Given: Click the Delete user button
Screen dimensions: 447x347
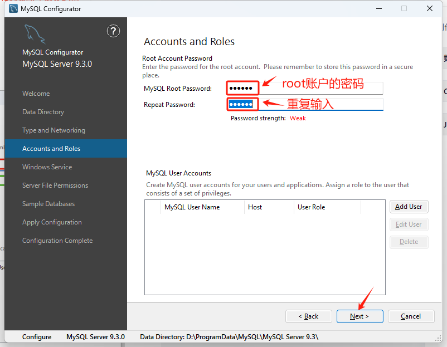Looking at the screenshot, I should [x=409, y=242].
